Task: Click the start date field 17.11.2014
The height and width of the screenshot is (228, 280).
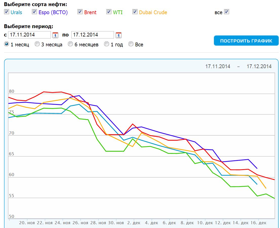Action: click(29, 35)
